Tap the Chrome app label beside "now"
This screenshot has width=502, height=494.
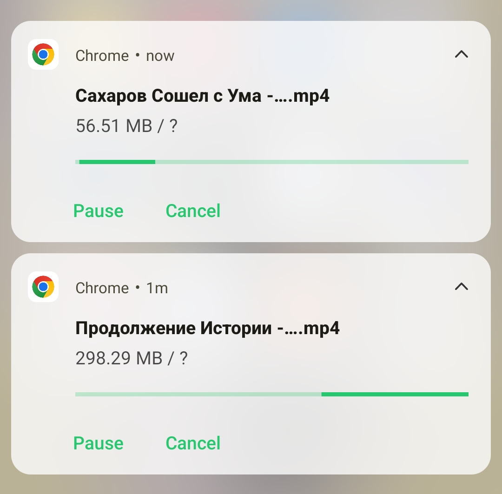coord(102,56)
